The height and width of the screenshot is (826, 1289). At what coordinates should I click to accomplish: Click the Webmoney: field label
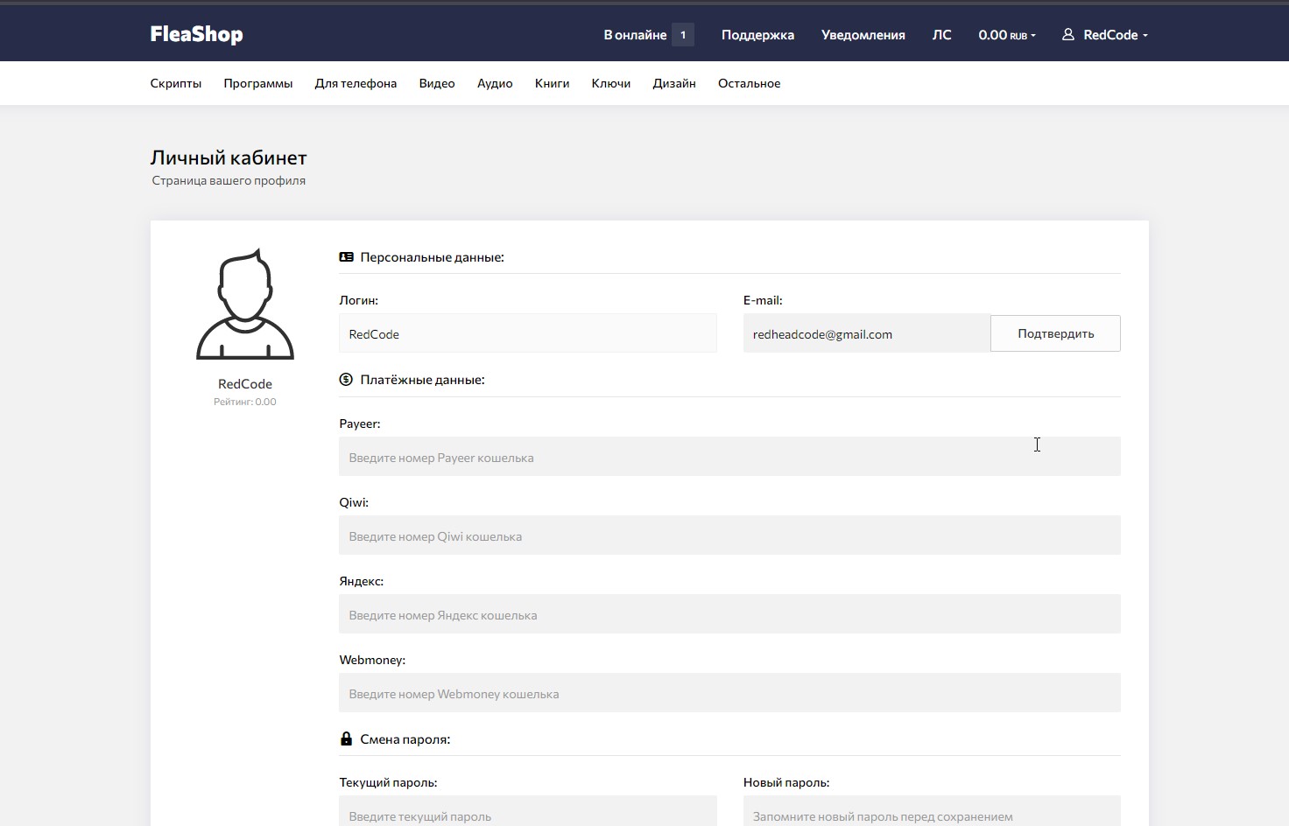click(372, 660)
